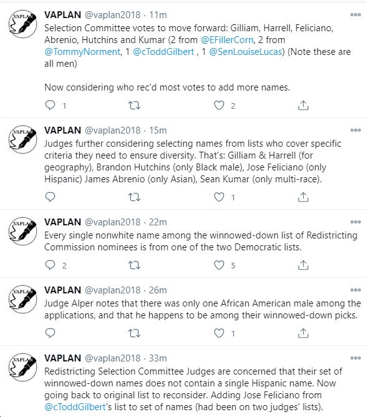The image size is (366, 417).
Task: Retweet the 22m tweet about nonwhite names
Action: pyautogui.click(x=135, y=265)
